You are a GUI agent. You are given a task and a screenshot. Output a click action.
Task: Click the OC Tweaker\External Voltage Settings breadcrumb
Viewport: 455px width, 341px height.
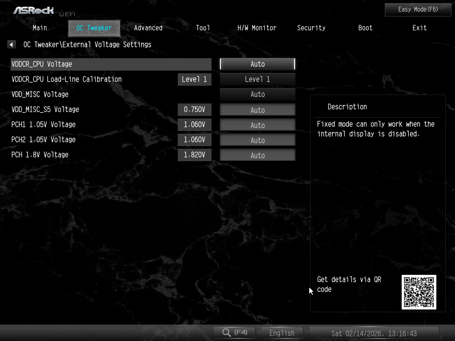[88, 44]
